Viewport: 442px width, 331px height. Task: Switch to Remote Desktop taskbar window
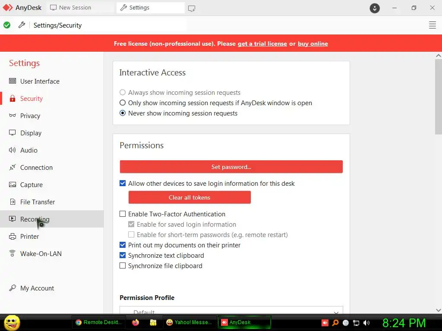point(98,322)
